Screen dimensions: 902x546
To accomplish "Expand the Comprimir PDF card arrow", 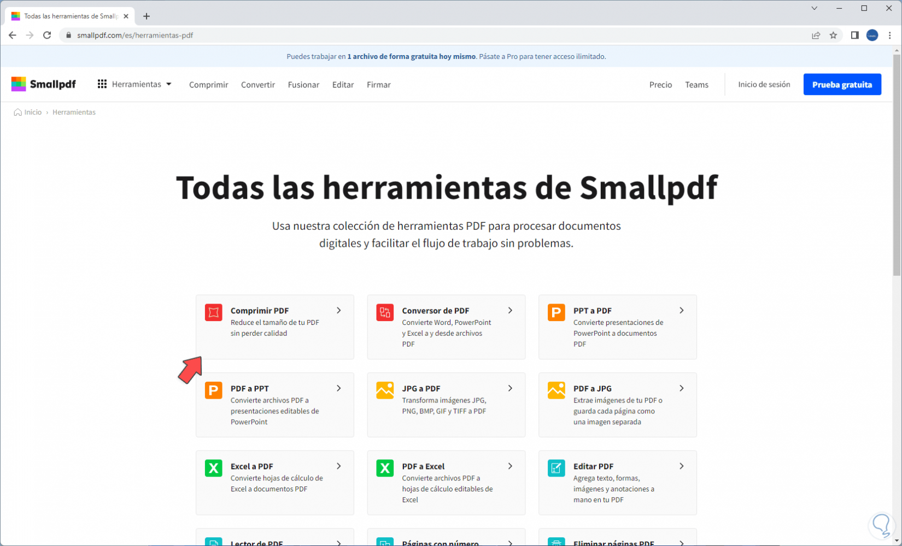I will (339, 310).
